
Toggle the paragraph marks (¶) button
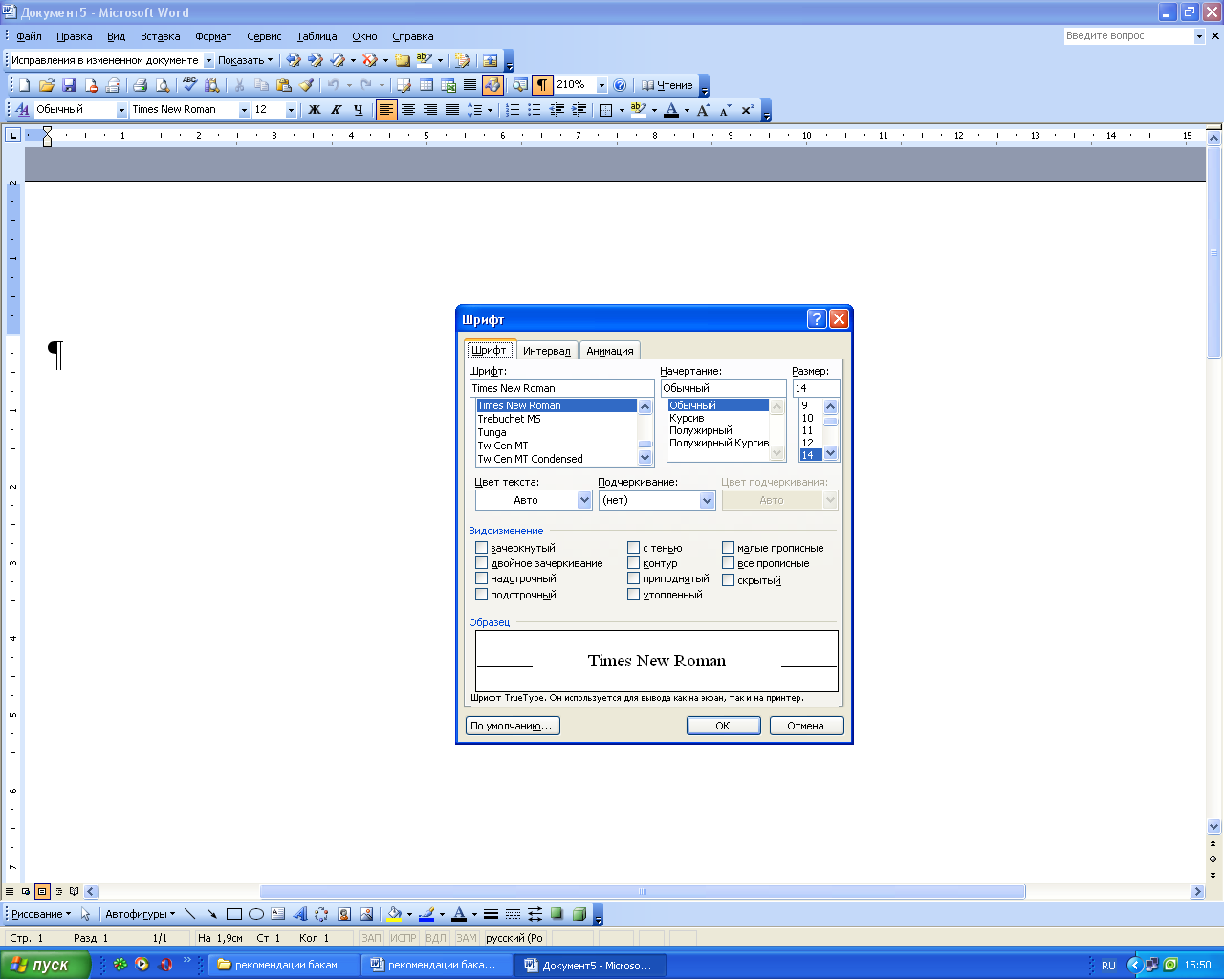542,85
